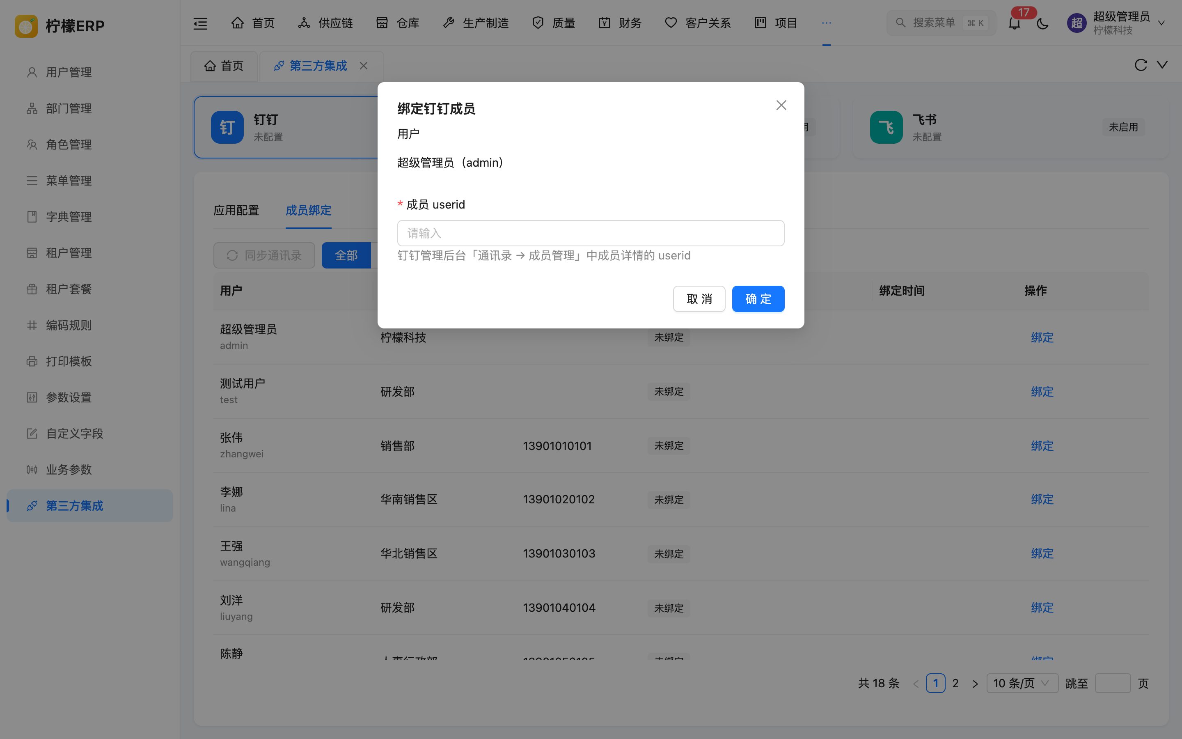Click 绑定 for 张伟 row
Image resolution: width=1182 pixels, height=739 pixels.
[1042, 446]
